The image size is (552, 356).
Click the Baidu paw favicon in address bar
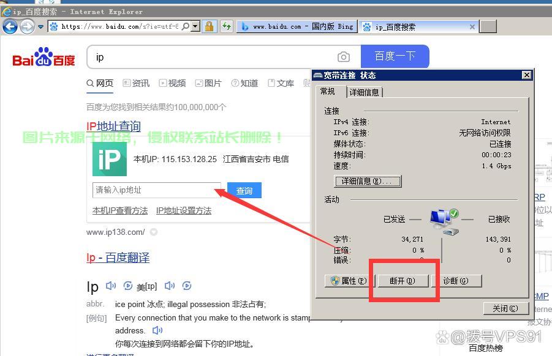point(54,26)
